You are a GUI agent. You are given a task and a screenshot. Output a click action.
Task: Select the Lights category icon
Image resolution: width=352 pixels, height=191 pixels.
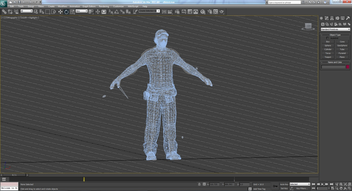pos(331,24)
